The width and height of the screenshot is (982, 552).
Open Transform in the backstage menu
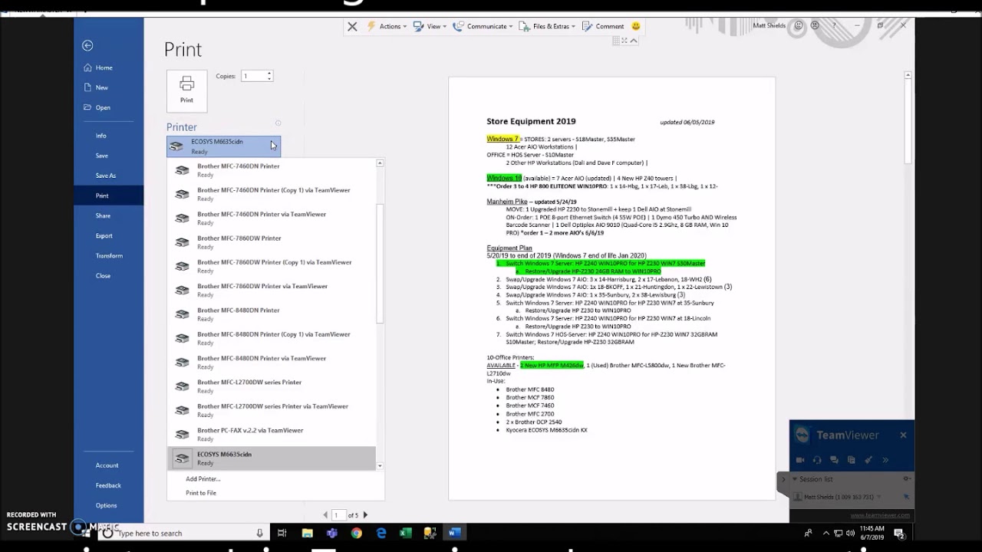pos(109,255)
